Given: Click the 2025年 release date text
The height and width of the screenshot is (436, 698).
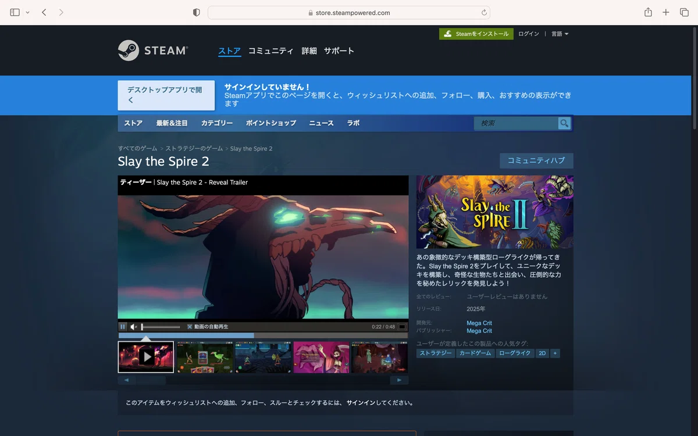Looking at the screenshot, I should (x=476, y=309).
